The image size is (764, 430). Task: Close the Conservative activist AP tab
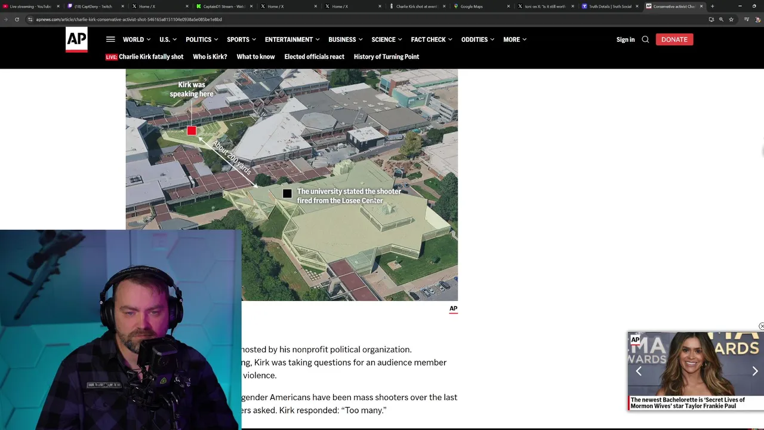[x=701, y=7]
